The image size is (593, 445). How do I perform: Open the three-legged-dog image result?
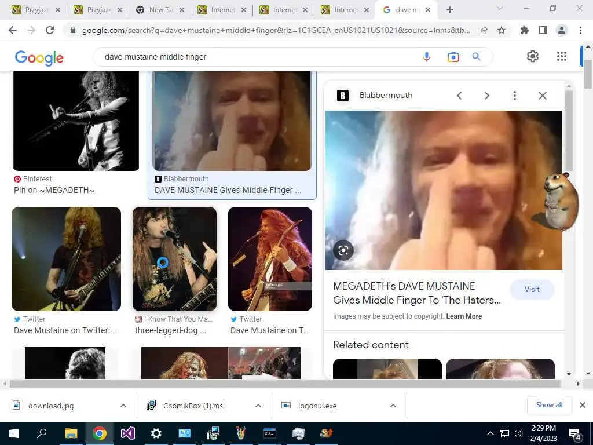click(x=175, y=259)
